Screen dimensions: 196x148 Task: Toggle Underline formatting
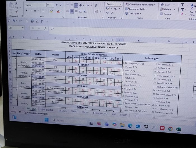(35, 11)
